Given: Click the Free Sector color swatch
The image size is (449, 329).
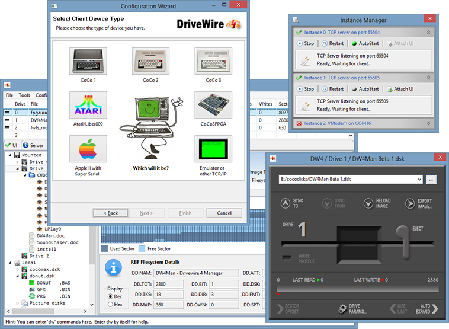Looking at the screenshot, I should [x=142, y=248].
